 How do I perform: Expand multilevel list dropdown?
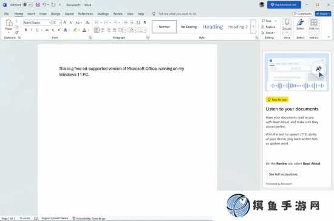pos(119,22)
